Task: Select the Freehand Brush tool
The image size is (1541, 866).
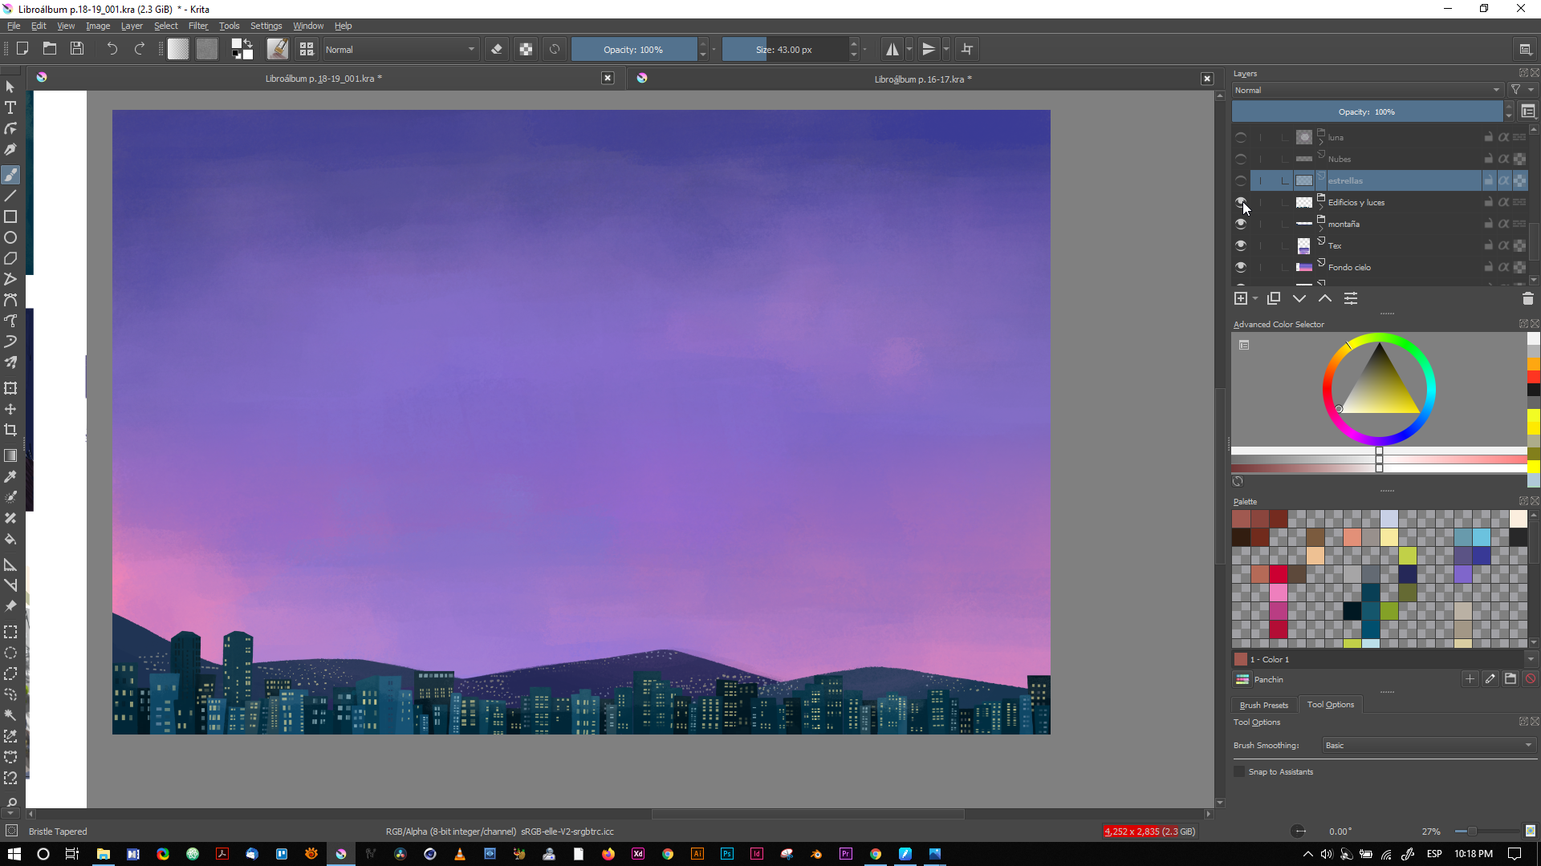Action: click(10, 175)
